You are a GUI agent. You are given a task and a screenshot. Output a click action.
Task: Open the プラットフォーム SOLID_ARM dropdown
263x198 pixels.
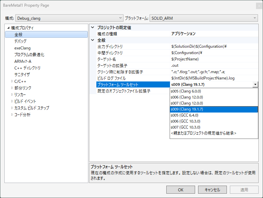pyautogui.click(x=203, y=18)
